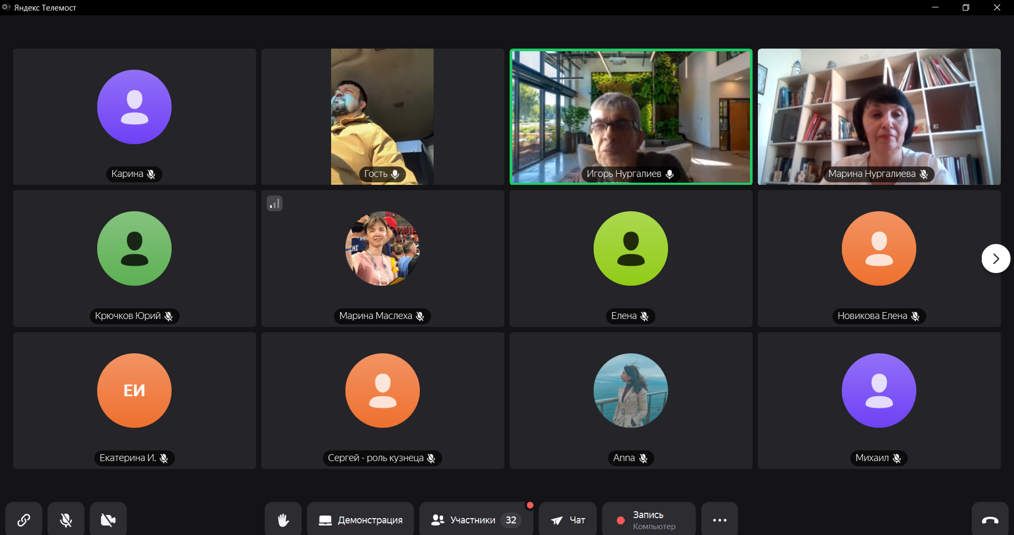Click Anna's profile photo avatar
The height and width of the screenshot is (535, 1014).
click(x=631, y=390)
